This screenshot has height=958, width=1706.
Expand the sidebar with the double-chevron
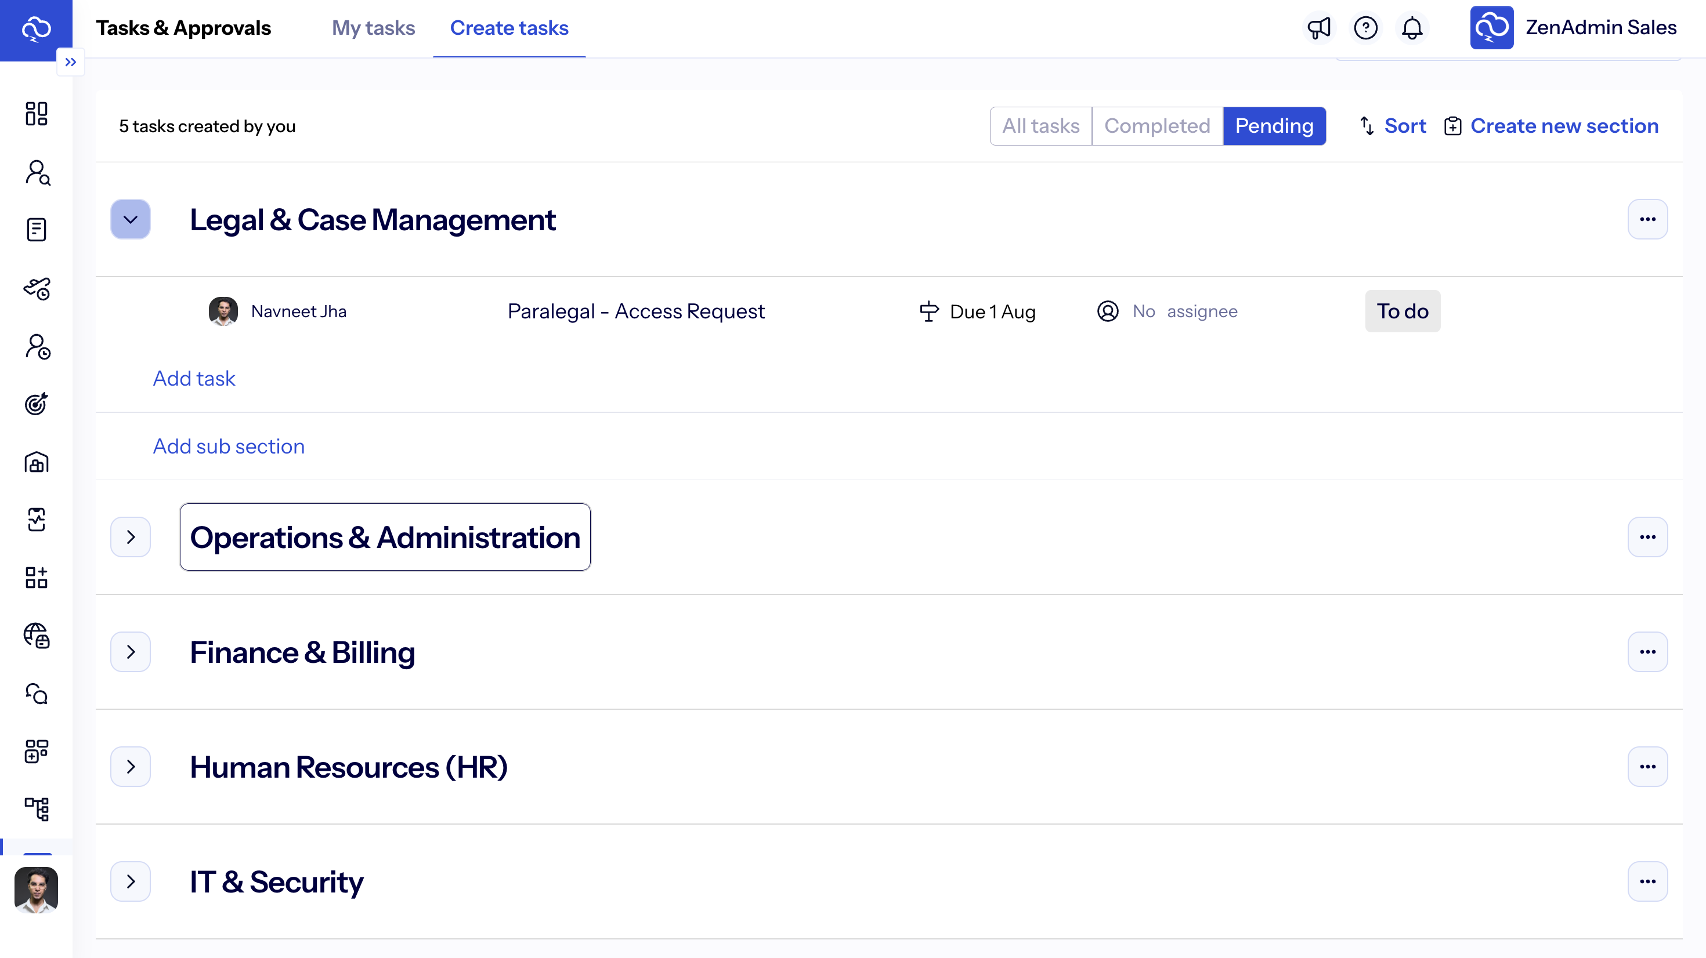(71, 62)
